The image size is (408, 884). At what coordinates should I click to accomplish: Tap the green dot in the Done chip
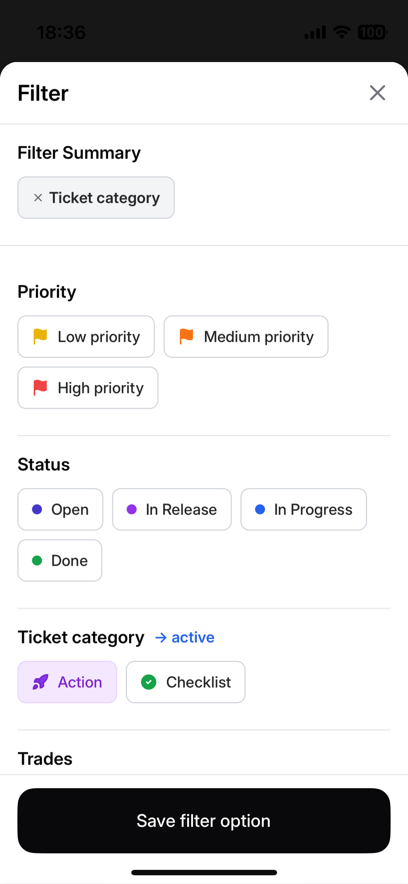(x=37, y=561)
